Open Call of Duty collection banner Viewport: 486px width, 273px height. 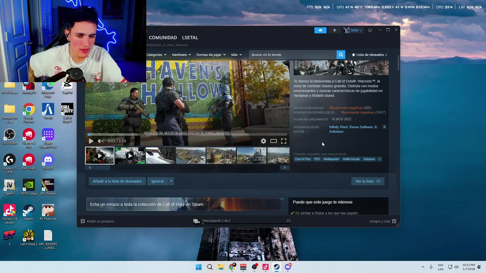185,204
